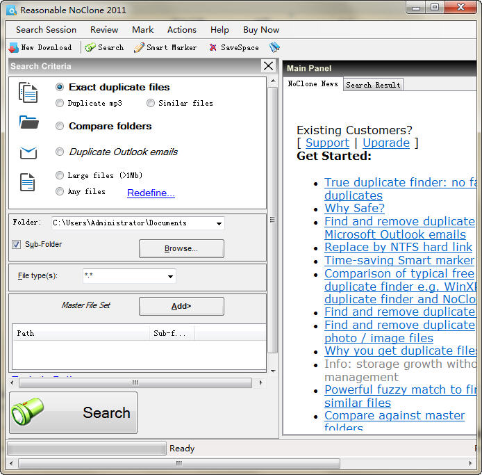Click the Outlook emails envelope icon
The height and width of the screenshot is (475, 482).
(28, 153)
